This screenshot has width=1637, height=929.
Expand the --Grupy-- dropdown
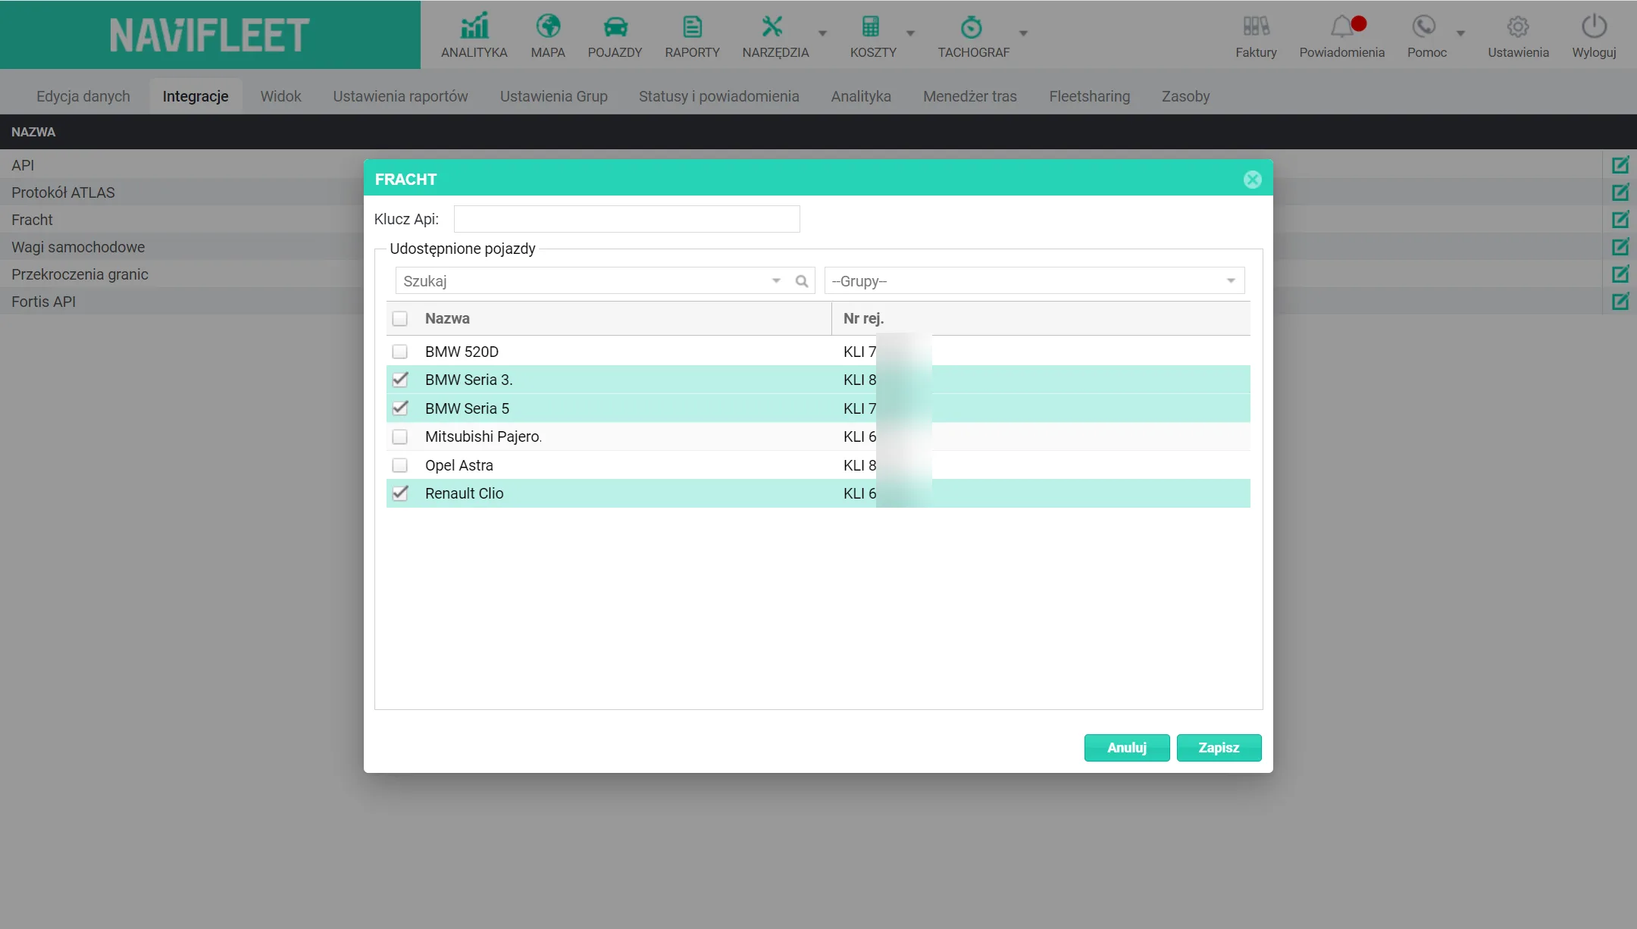[x=1034, y=281]
